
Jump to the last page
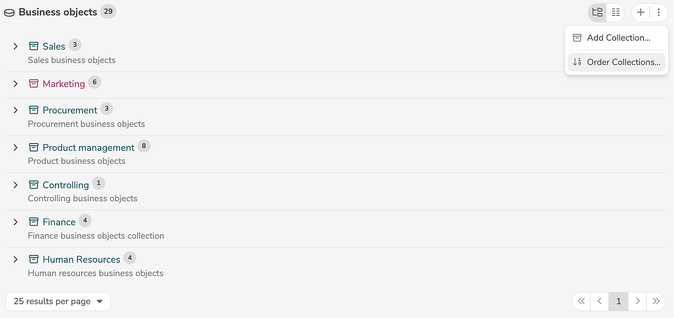pos(656,301)
